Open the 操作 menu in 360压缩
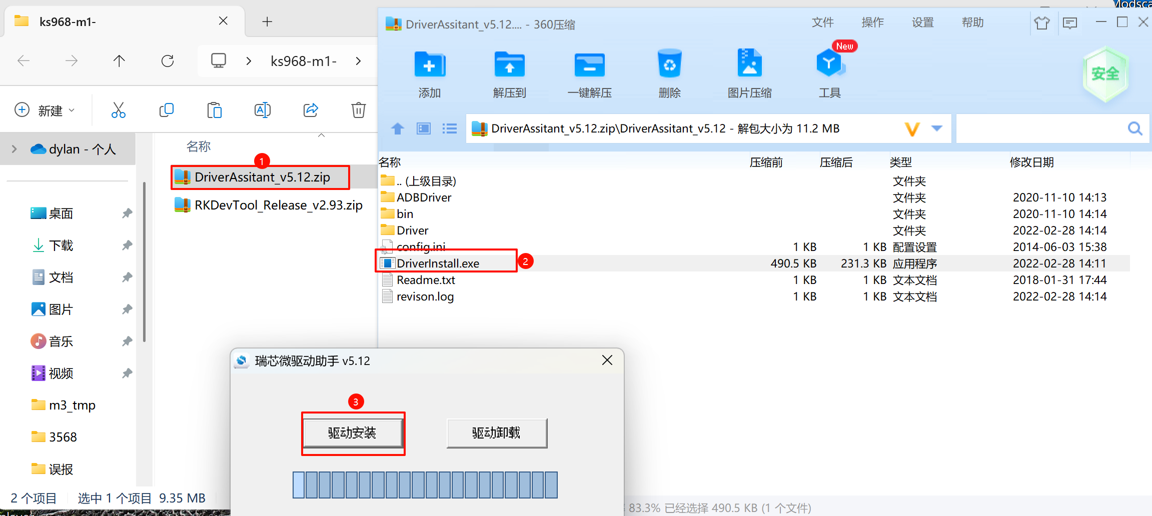Viewport: 1152px width, 516px height. [x=873, y=22]
